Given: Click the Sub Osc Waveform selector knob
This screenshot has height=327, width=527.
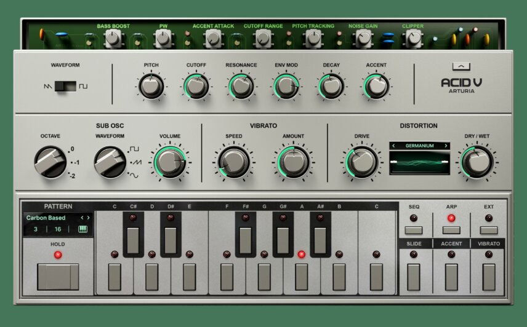Looking at the screenshot, I should click(110, 162).
